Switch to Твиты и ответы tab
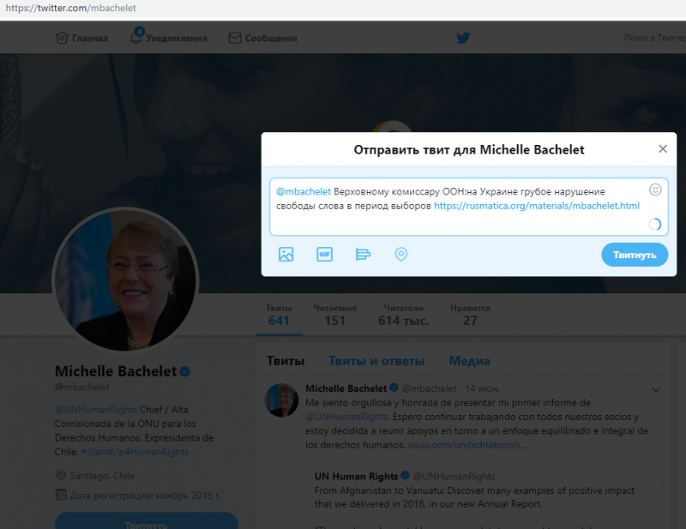The image size is (686, 529). pos(376,361)
